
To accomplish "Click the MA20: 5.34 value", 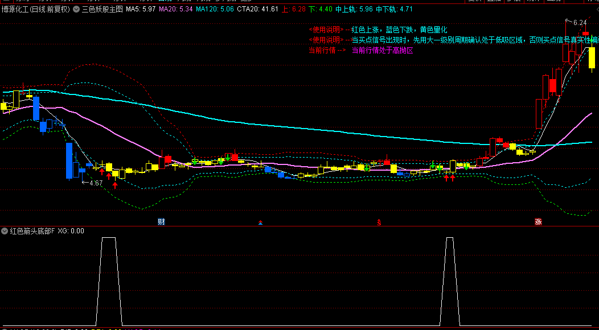I will pos(176,9).
